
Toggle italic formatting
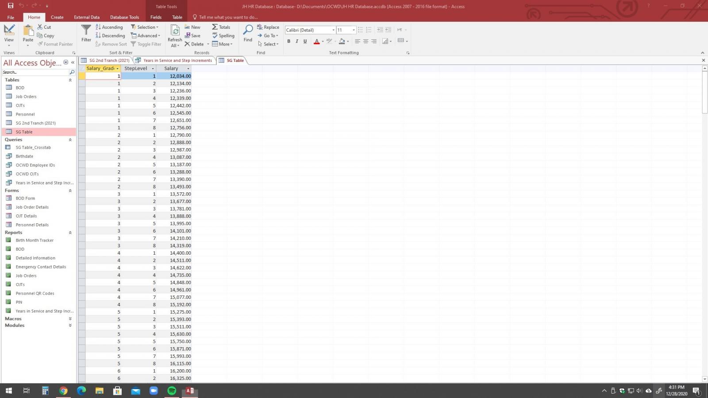tap(297, 41)
